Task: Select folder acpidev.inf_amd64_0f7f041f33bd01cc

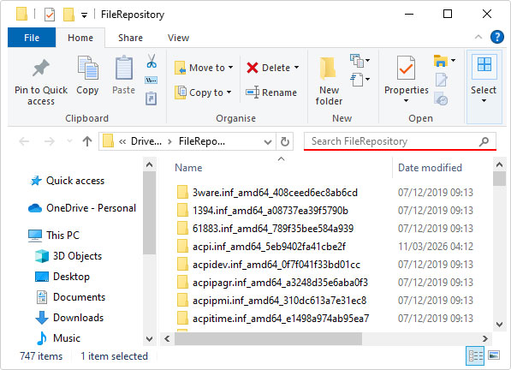Action: 269,265
